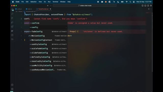Screen dimensions: 163x92
Task: Open Control Center in menu bar
Action: click(x=134, y=2)
